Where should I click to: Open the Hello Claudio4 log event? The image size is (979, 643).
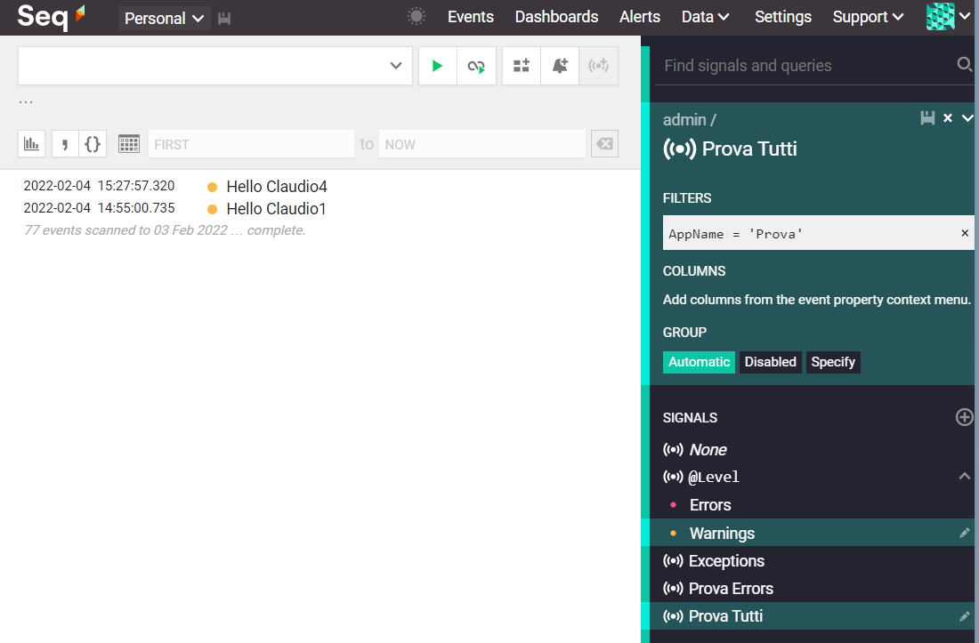click(x=277, y=187)
